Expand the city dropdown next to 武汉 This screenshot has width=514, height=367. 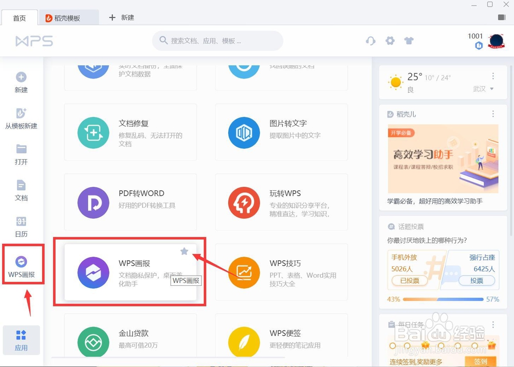tap(492, 88)
